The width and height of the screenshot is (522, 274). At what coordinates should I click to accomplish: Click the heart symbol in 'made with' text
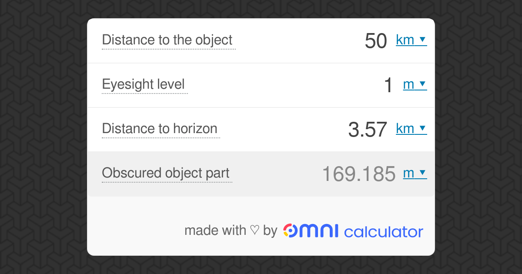[255, 230]
